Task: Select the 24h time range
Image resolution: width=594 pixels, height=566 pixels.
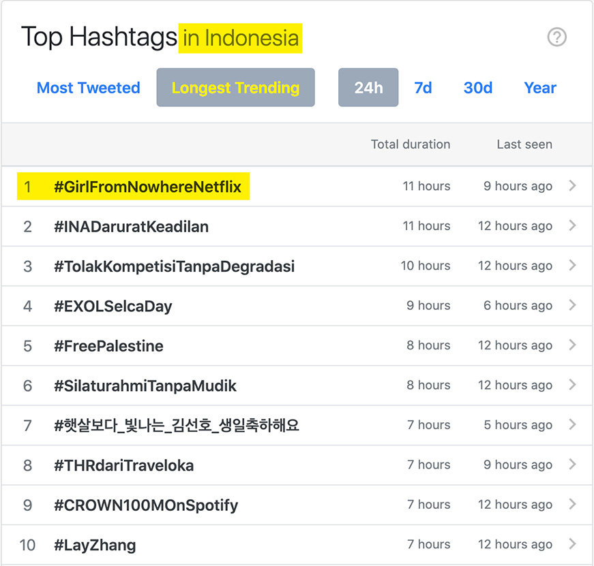Action: pyautogui.click(x=368, y=88)
